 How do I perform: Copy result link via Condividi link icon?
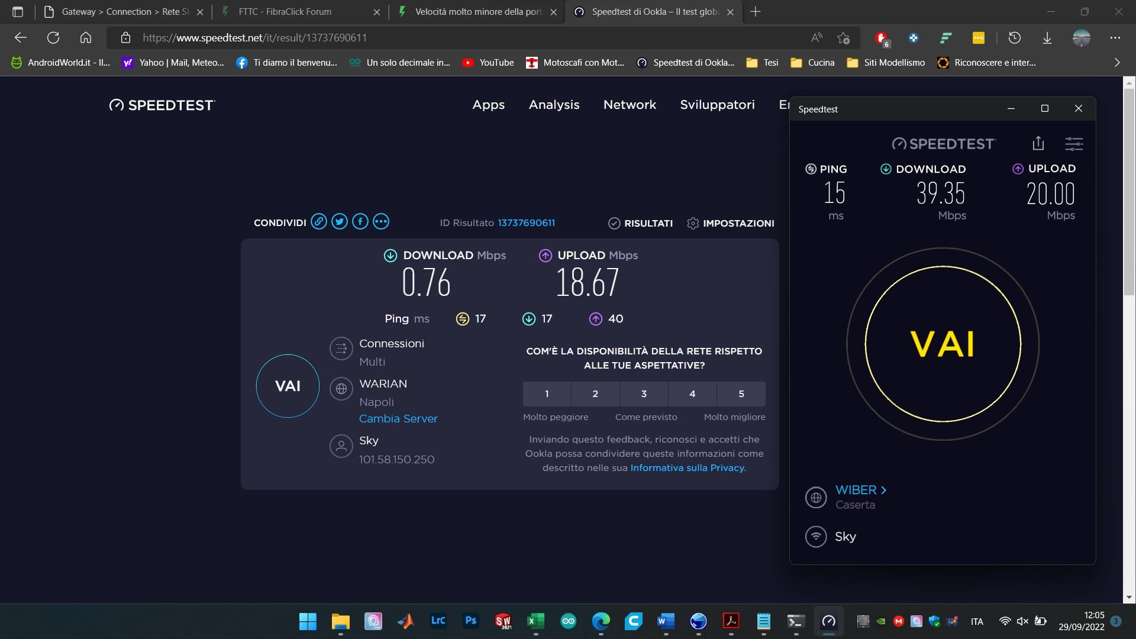[x=319, y=222]
